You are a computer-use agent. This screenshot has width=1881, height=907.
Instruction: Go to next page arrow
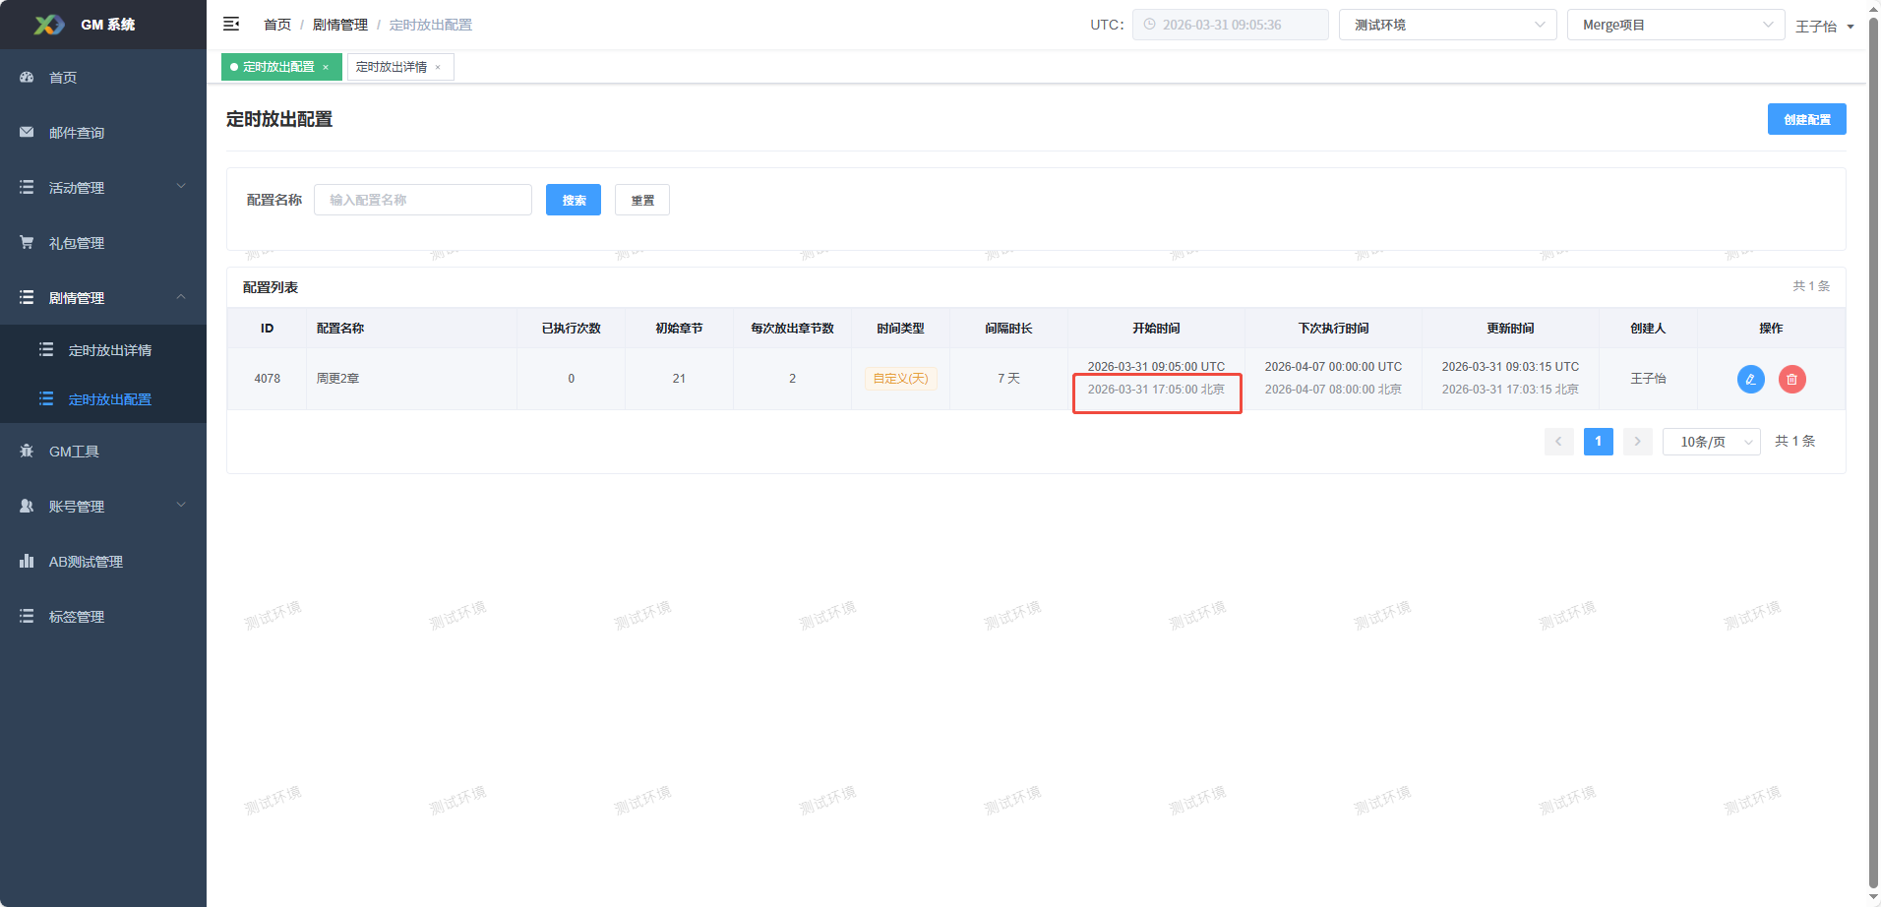(1637, 442)
